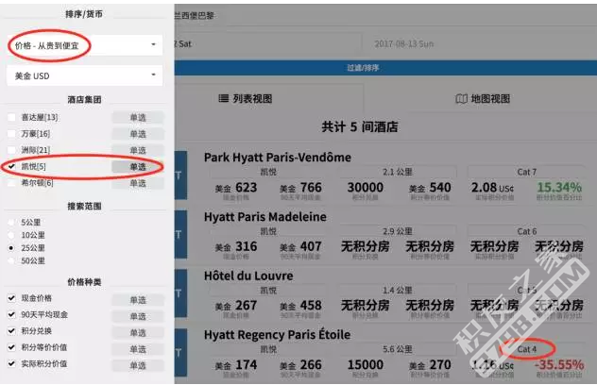Toggle the 积分等价价值 checkbox
Viewport: 597px width, 385px height.
pyautogui.click(x=11, y=347)
